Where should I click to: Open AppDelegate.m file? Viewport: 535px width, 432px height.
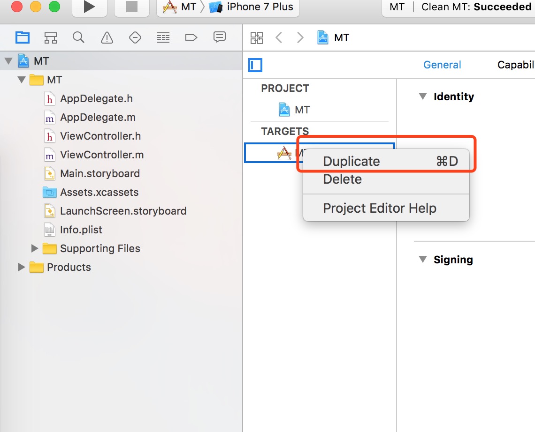[98, 118]
